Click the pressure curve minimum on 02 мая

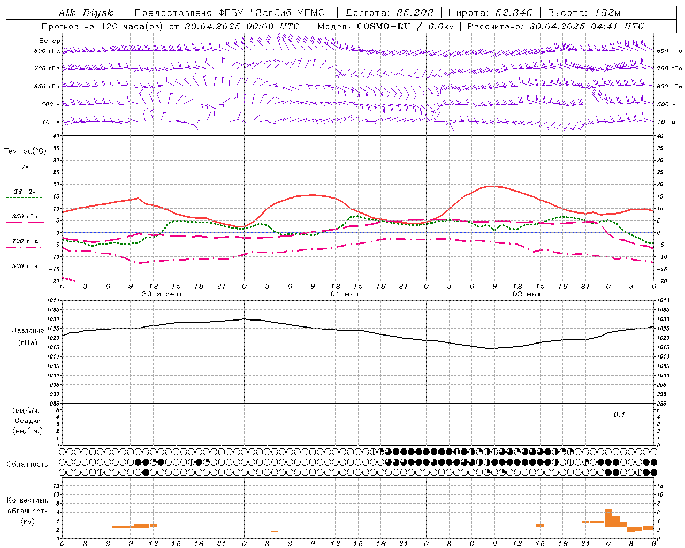click(x=491, y=348)
